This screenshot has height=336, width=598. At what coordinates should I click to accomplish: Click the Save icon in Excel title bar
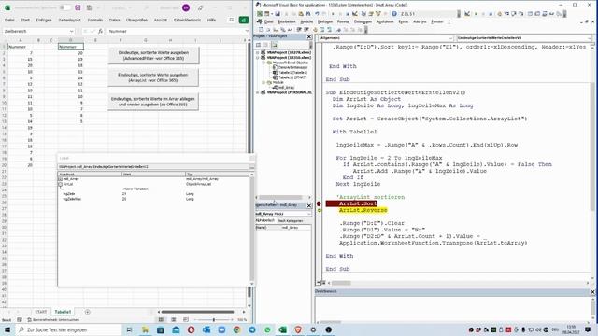point(78,7)
